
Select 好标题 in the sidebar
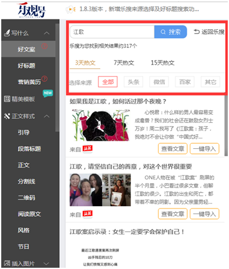tap(27, 65)
